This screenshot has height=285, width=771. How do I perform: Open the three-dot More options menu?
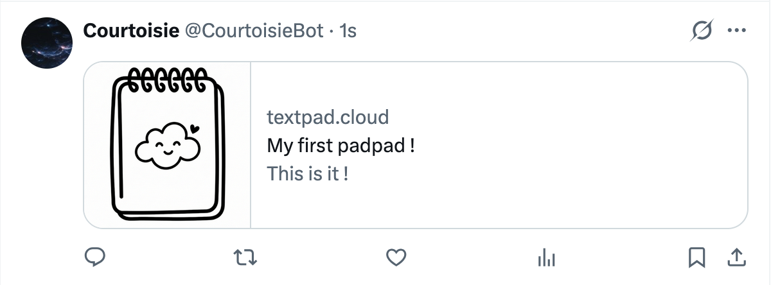(x=736, y=30)
